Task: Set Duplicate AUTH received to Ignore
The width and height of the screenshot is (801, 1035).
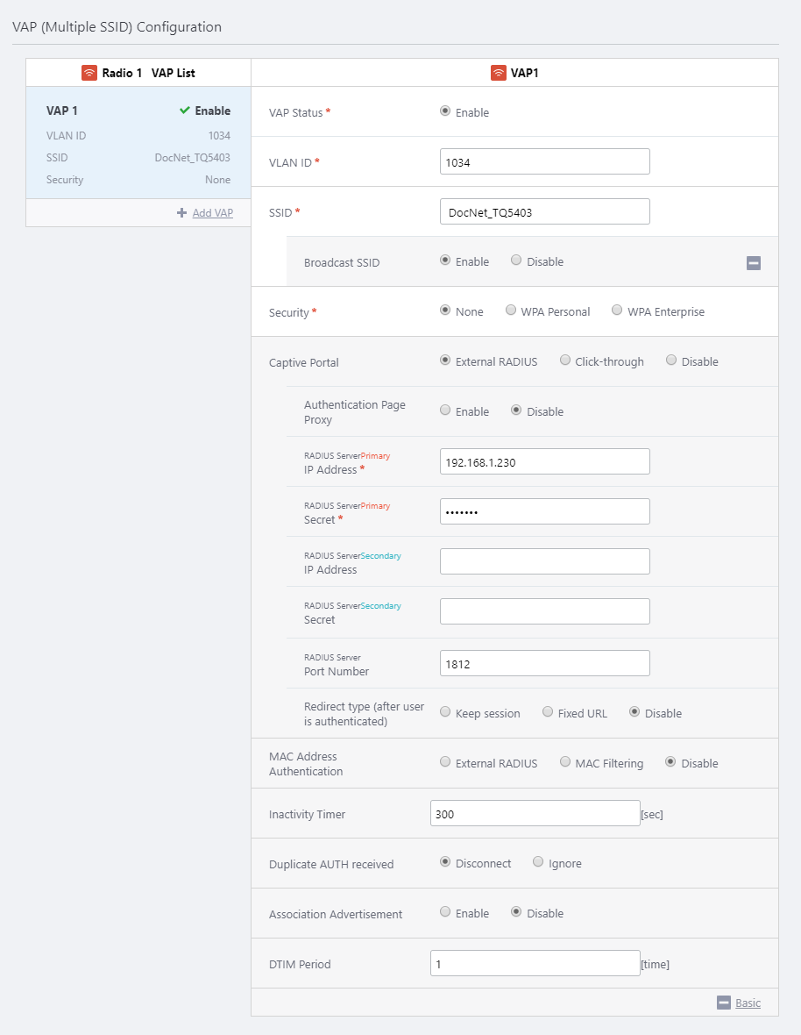Action: 538,862
